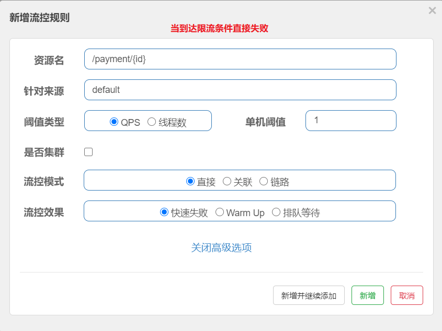Enable the 是否集群 checkbox
Screen dimensions: 442x331
click(88, 152)
